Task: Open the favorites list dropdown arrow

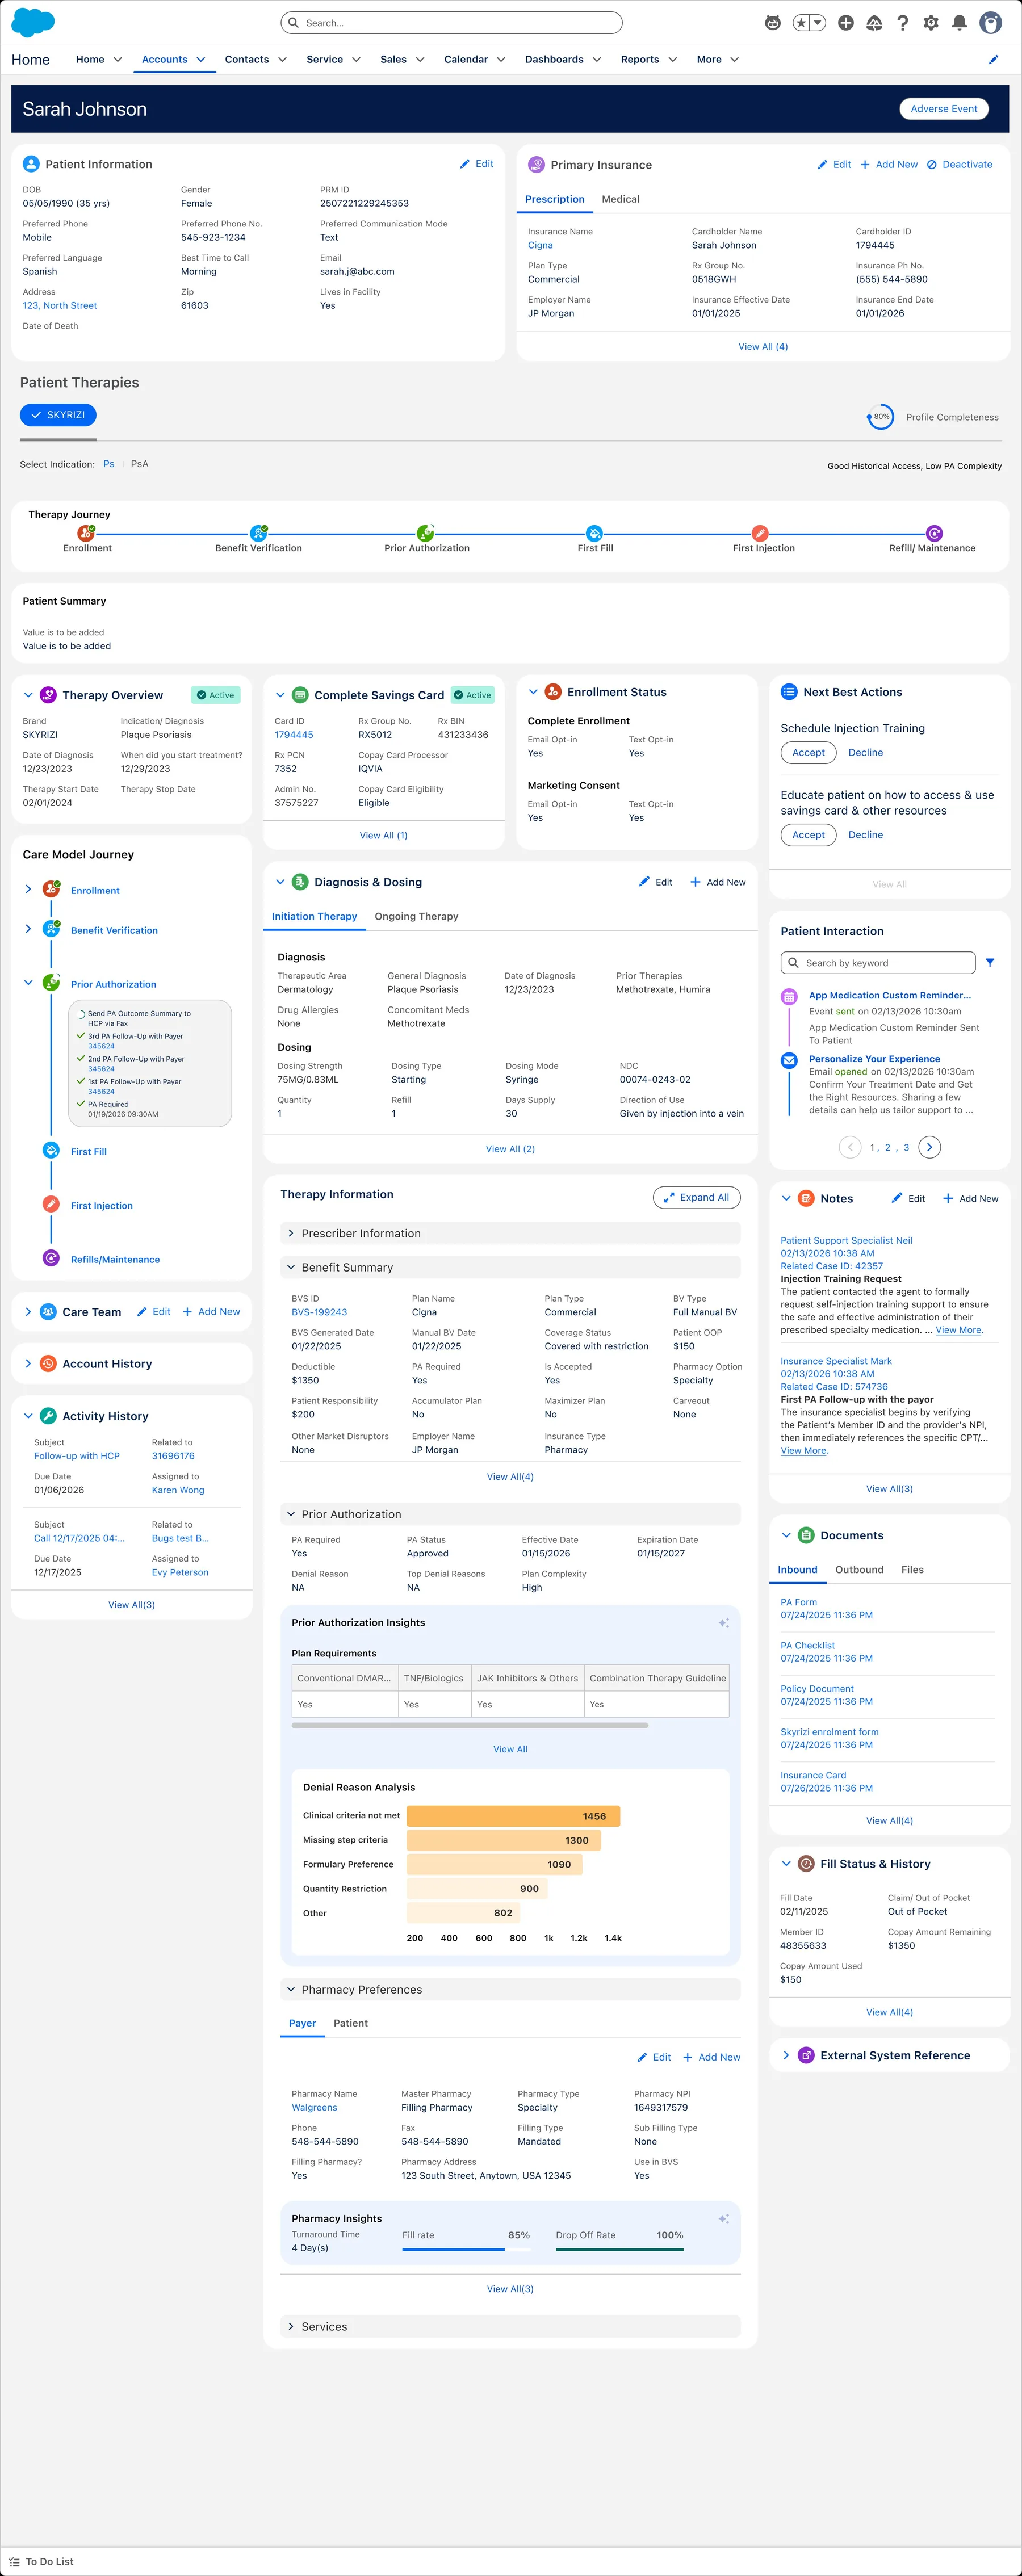Action: [818, 23]
